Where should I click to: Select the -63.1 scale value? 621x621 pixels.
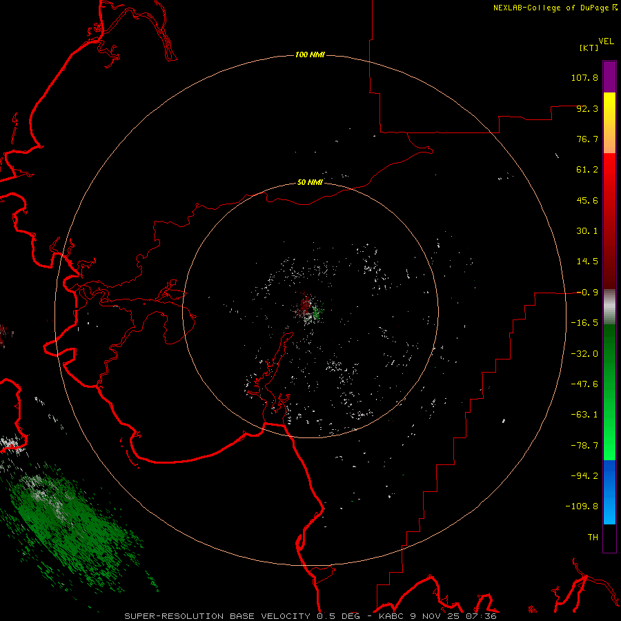pyautogui.click(x=584, y=415)
